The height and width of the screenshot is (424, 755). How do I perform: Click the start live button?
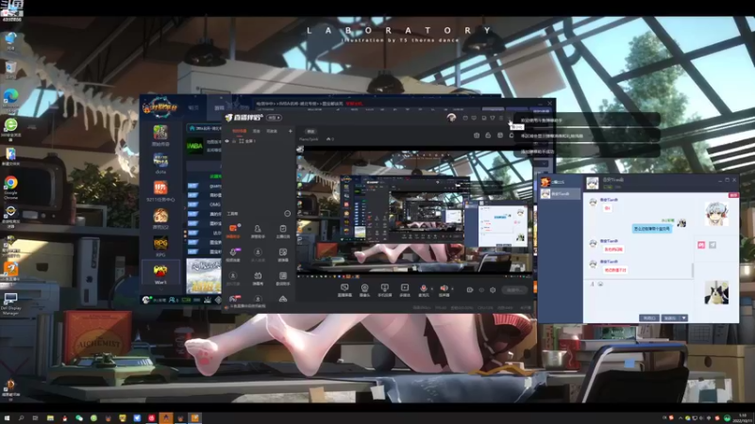(x=514, y=290)
